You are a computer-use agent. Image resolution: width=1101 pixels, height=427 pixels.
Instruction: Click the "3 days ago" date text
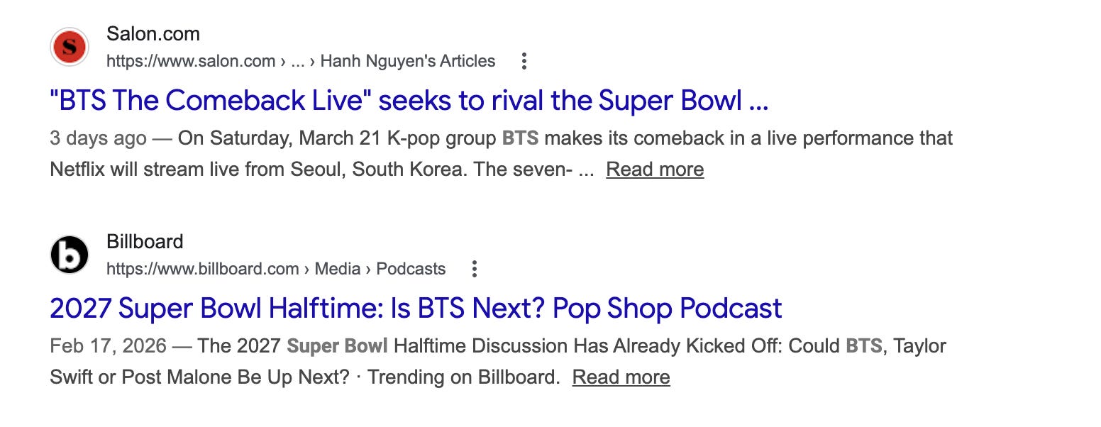[x=98, y=138]
